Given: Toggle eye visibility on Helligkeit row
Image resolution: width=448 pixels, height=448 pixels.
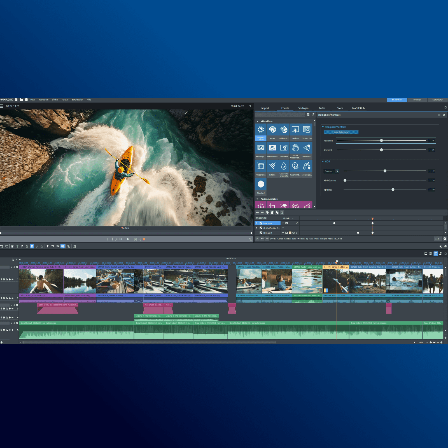Looking at the screenshot, I should [x=293, y=233].
